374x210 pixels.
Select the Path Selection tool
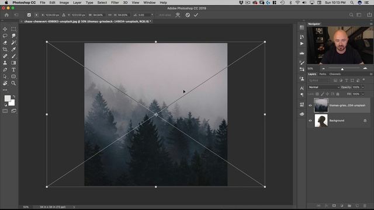[x=5, y=76]
